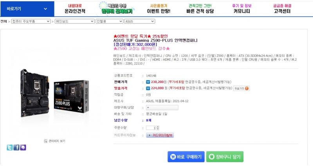Share product via Facebook icon
Screen dimensions: 313x166
click(16, 148)
